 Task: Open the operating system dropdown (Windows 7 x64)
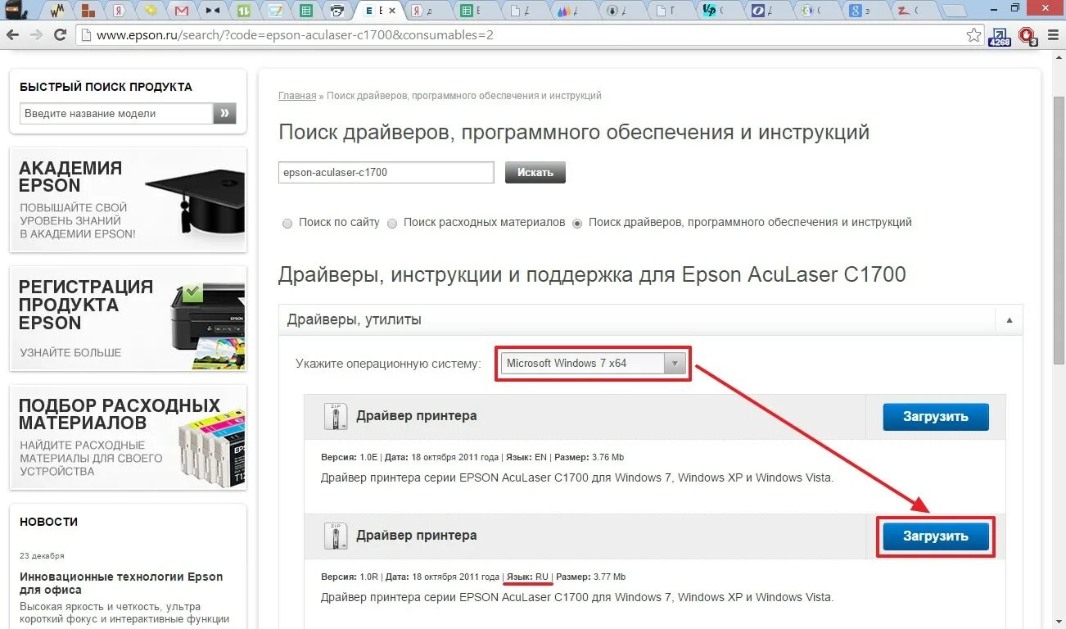[594, 364]
